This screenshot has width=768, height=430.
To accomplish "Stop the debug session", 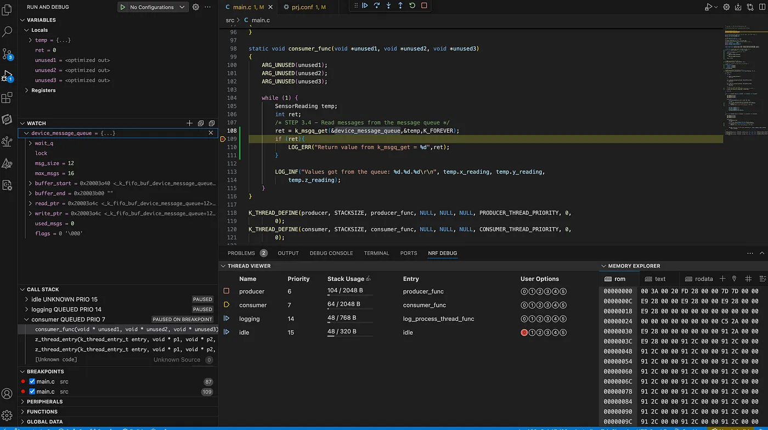I will click(x=424, y=5).
